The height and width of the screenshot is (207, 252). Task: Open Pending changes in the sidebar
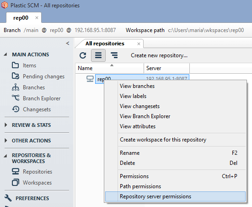[43, 76]
